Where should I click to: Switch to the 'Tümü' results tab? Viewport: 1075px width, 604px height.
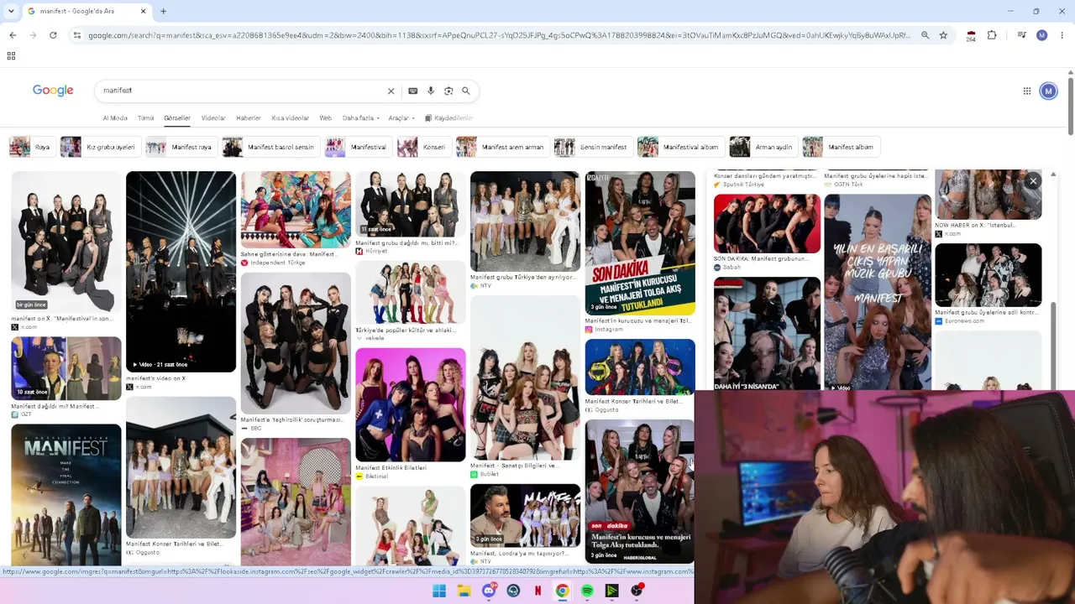146,118
